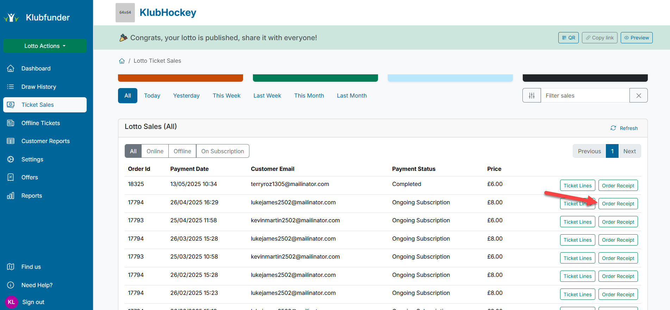Click the KL user avatar
This screenshot has height=310, width=670.
(x=11, y=302)
